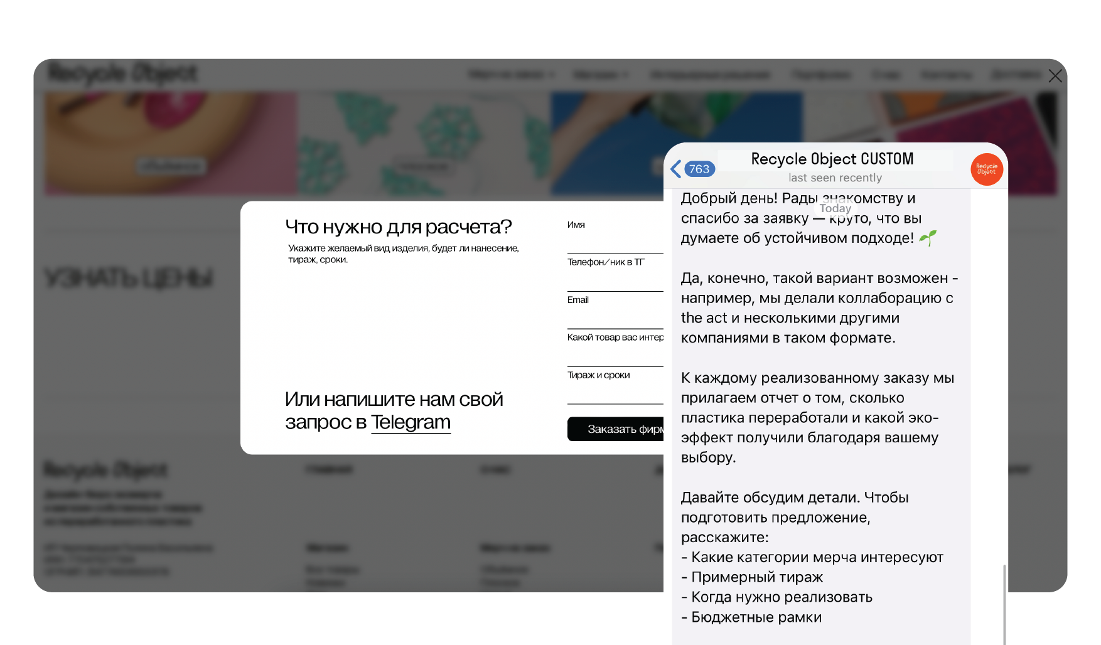Screen dimensions: 1101x645
Task: Click the Today date badge in the chat
Action: (835, 208)
